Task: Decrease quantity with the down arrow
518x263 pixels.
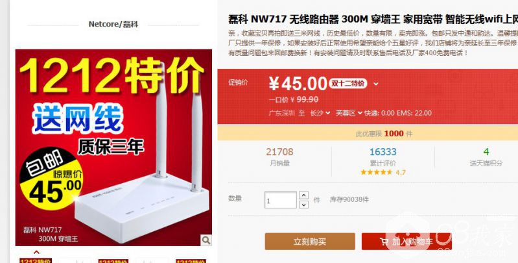Action: click(303, 205)
